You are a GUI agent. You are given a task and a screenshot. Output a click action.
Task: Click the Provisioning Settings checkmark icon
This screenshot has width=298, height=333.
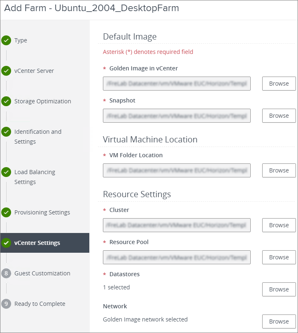(x=6, y=212)
